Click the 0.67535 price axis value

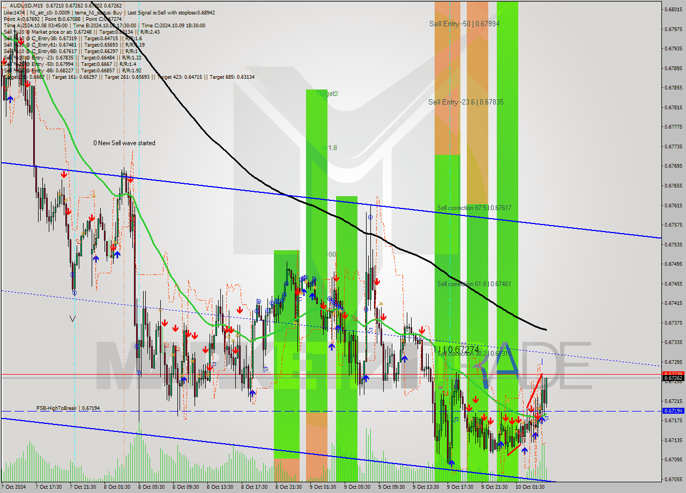click(673, 244)
